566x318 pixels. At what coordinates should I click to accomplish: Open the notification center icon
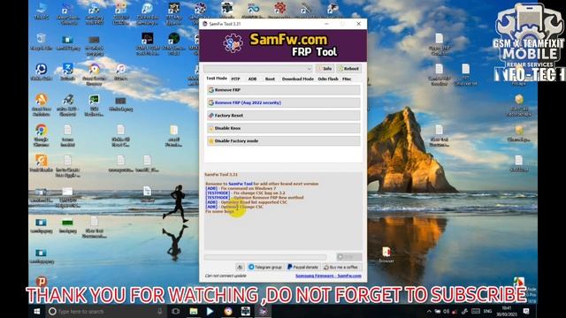pos(526,311)
